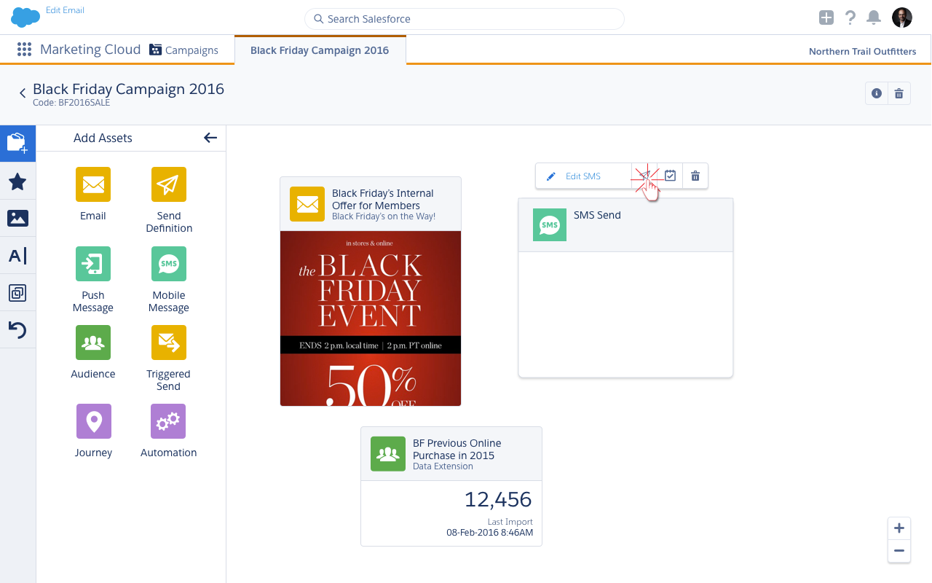The width and height of the screenshot is (932, 583).
Task: Open the help question mark icon
Action: (850, 17)
